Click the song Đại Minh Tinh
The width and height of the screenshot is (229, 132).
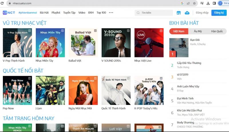185,99
